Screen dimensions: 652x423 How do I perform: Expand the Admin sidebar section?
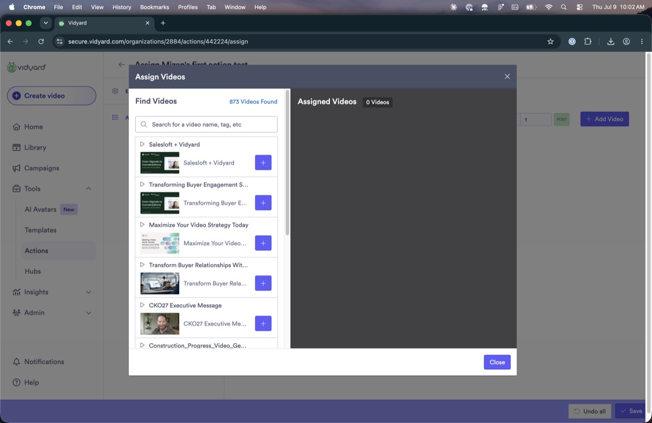click(89, 313)
